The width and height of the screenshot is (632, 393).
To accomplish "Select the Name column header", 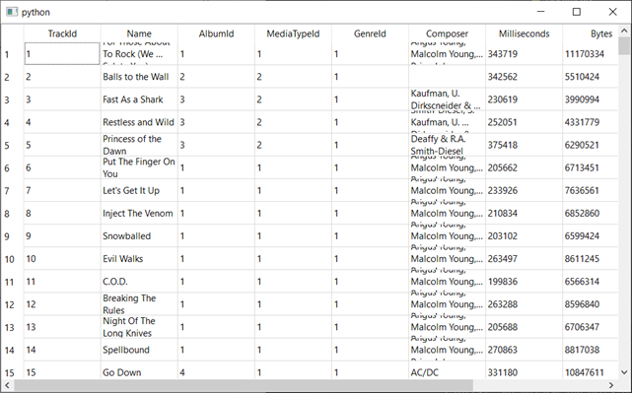I will pos(139,33).
